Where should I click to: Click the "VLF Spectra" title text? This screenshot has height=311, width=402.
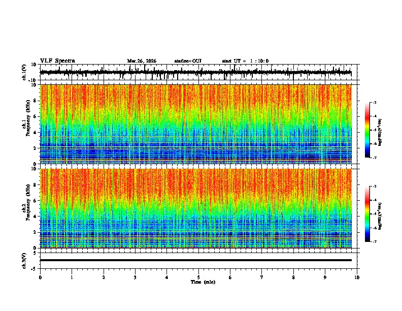[57, 61]
